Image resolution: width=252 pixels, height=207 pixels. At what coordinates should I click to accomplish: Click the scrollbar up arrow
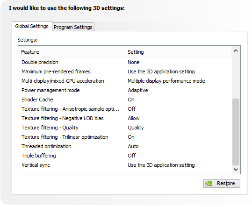point(236,51)
